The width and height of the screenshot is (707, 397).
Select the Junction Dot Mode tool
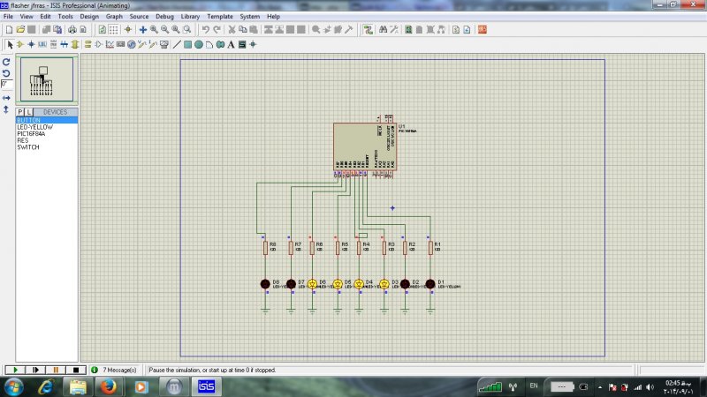coord(31,45)
